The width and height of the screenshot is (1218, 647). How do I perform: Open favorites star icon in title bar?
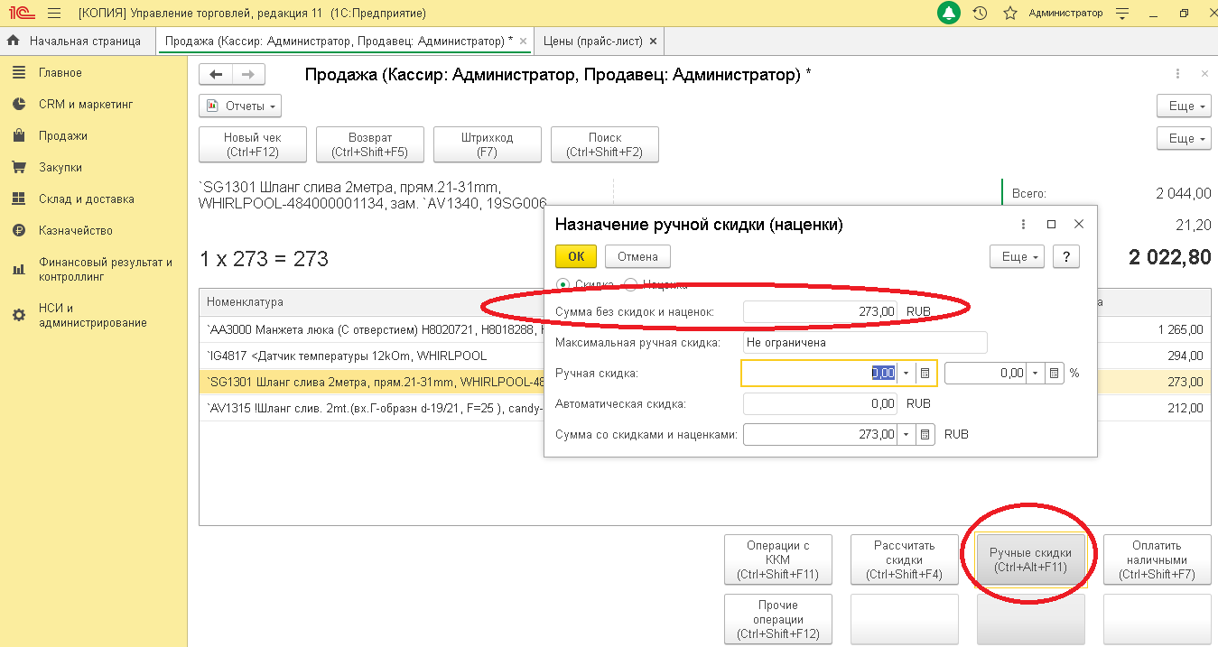(1010, 14)
